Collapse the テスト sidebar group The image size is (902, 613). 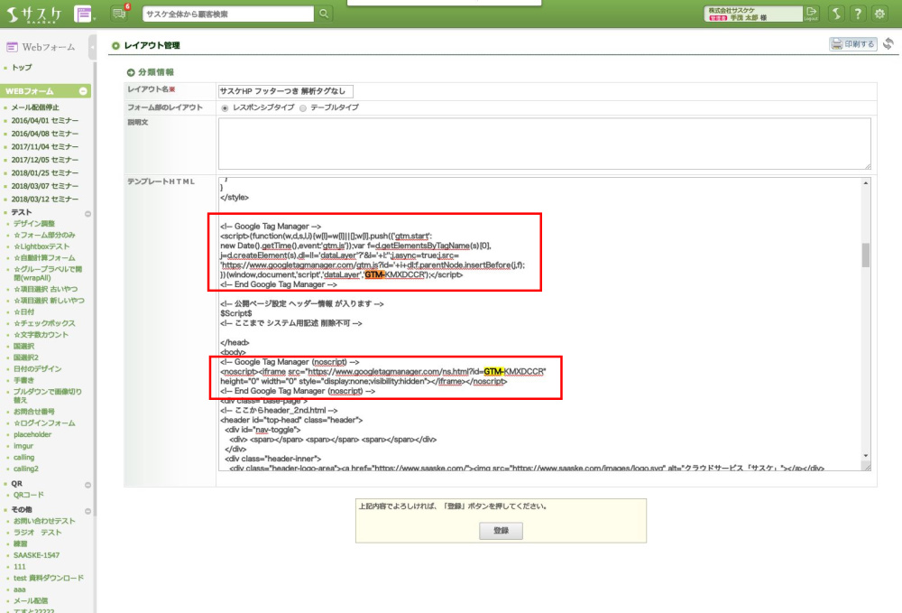pyautogui.click(x=87, y=214)
